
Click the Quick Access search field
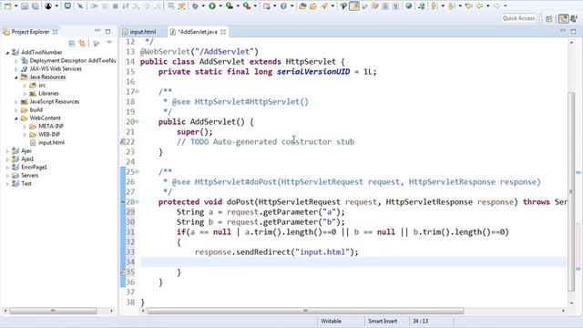coord(518,18)
